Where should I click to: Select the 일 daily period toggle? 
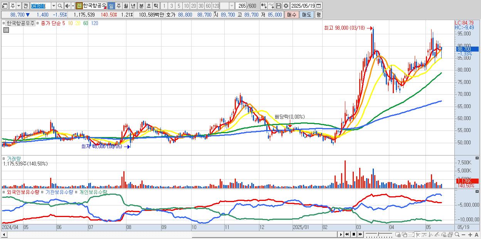[111, 6]
